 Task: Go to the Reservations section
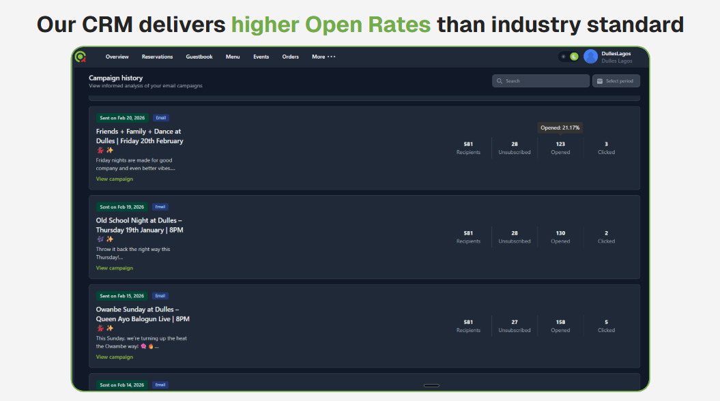pyautogui.click(x=157, y=57)
